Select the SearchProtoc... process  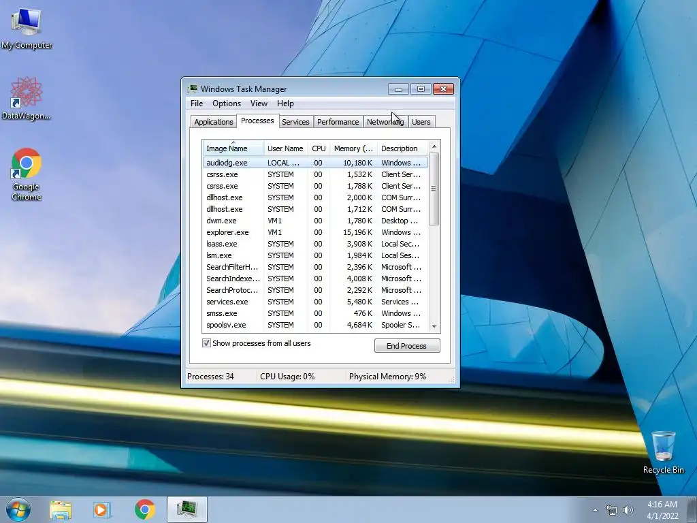315,290
